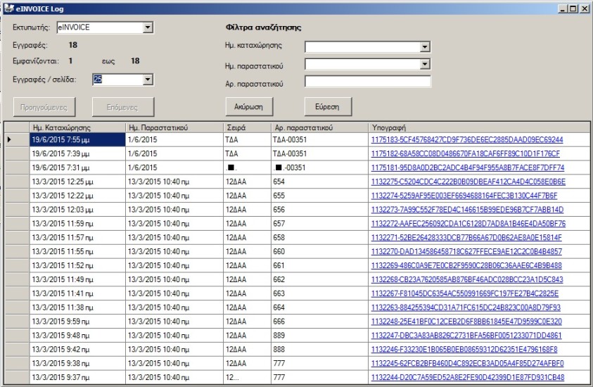Image resolution: width=593 pixels, height=387 pixels.
Task: Open signature link starting 1132268-CB23A762
Action: tap(466, 279)
